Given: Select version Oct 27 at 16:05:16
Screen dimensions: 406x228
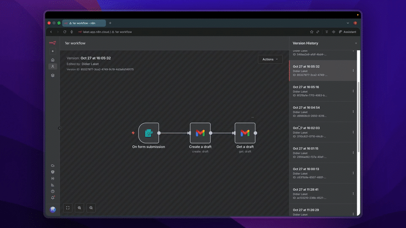Looking at the screenshot, I should click(322, 91).
